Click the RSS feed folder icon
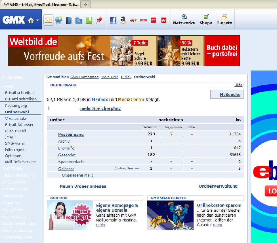This screenshot has height=243, width=277. click(79, 20)
